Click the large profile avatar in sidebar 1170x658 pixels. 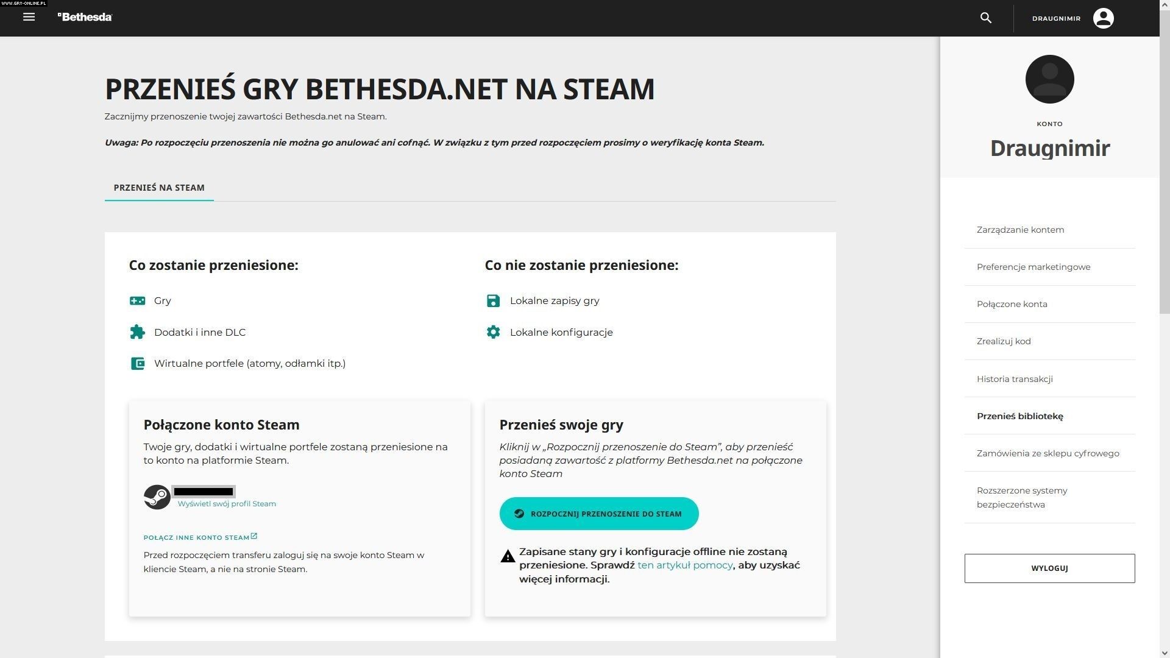pos(1049,79)
